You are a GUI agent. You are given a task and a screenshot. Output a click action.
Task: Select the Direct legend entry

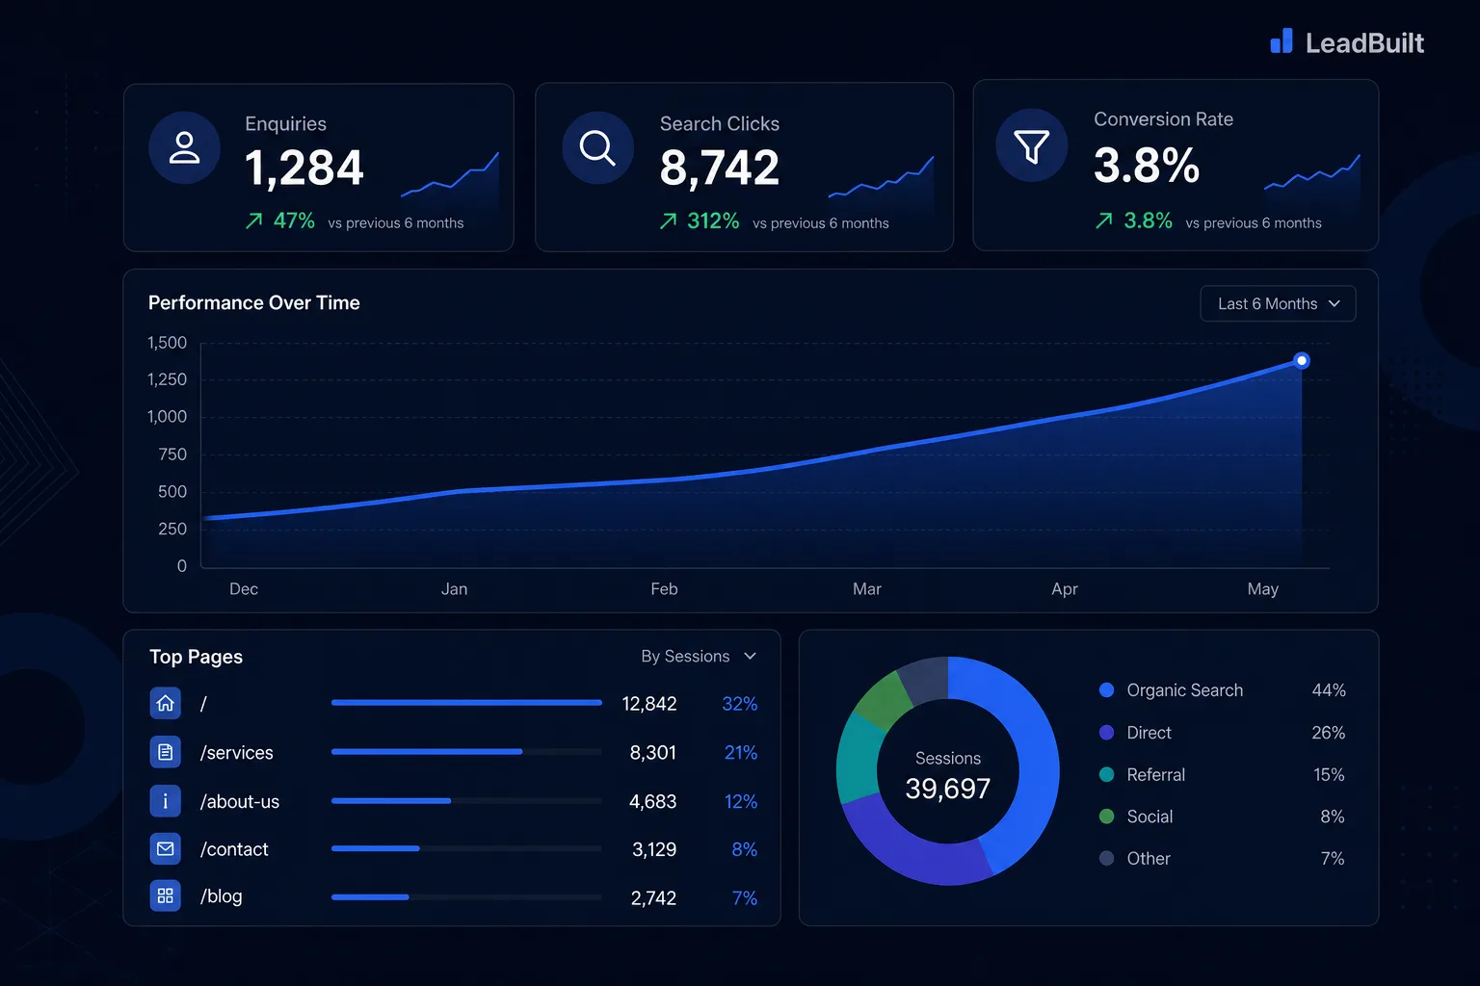tap(1222, 733)
